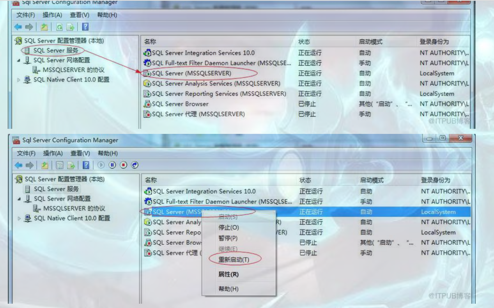Expand SQL Native Client 10.0 配置 in upper tree
This screenshot has width=494, height=308.
coord(18,80)
